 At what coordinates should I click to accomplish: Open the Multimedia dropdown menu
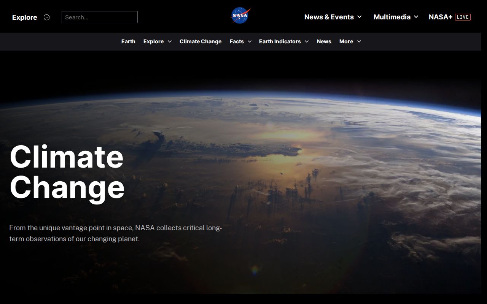click(x=416, y=17)
